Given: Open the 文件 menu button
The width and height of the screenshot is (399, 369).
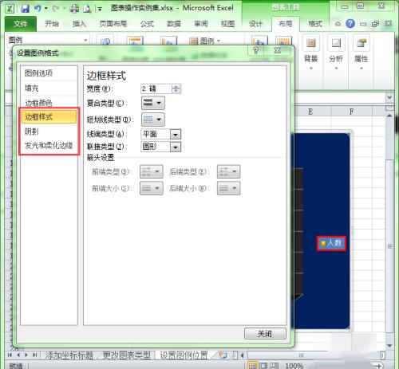Looking at the screenshot, I should (x=21, y=24).
